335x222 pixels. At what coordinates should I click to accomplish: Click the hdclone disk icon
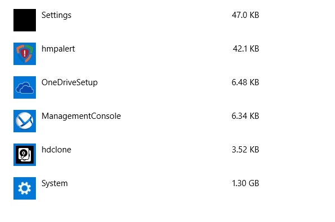25,155
